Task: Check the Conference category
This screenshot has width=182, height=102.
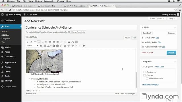Action: coord(144,72)
